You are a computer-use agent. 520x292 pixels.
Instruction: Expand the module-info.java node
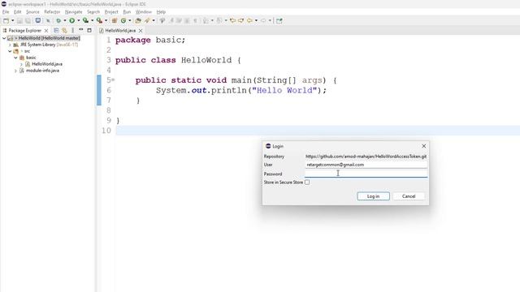click(15, 71)
